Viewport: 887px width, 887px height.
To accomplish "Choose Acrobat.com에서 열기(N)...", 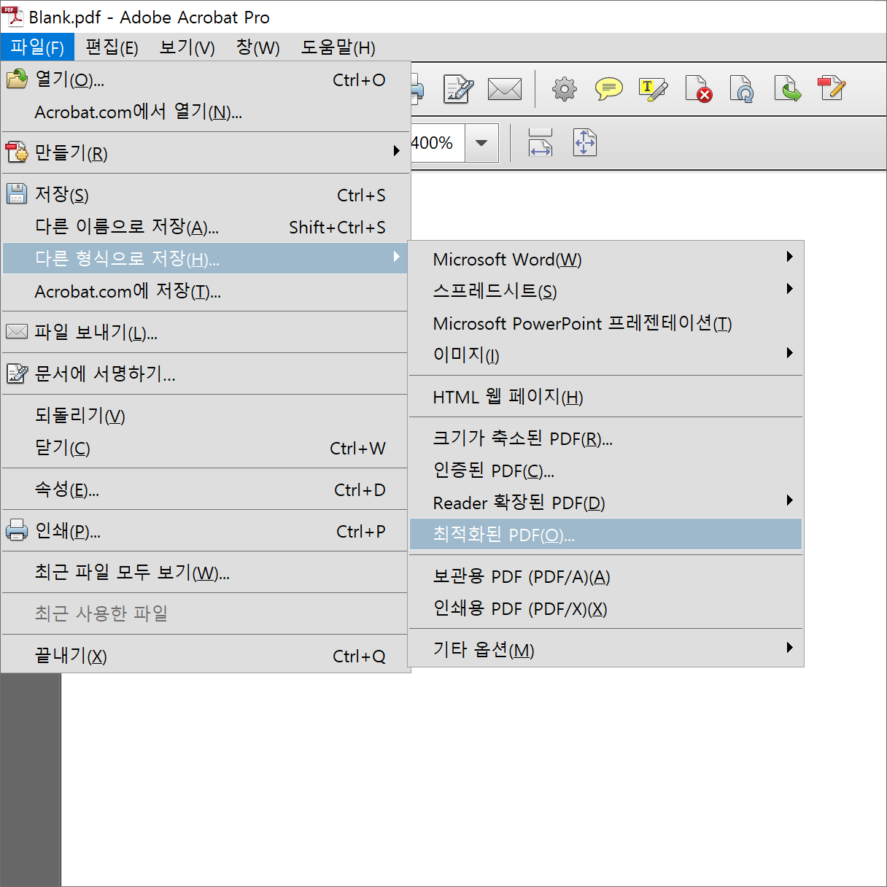I will (205, 112).
